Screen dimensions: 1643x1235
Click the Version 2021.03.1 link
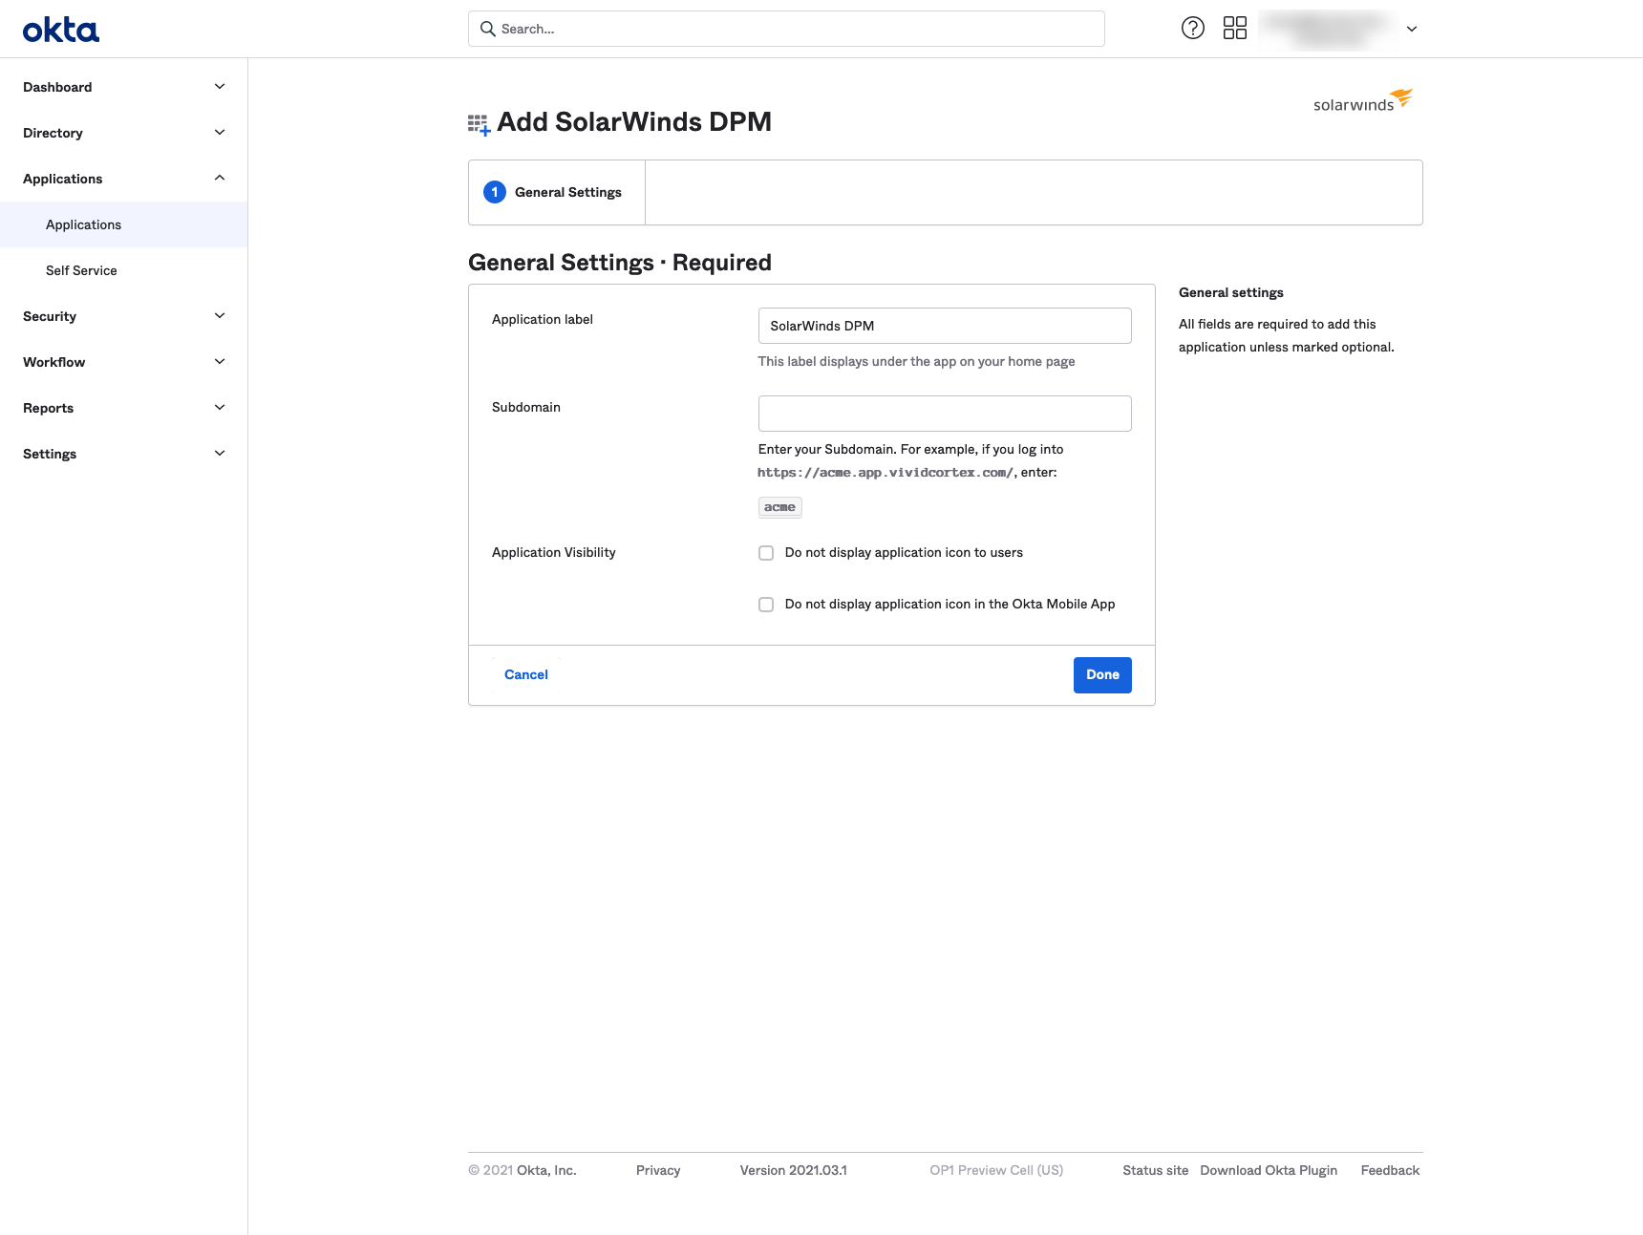(793, 1170)
